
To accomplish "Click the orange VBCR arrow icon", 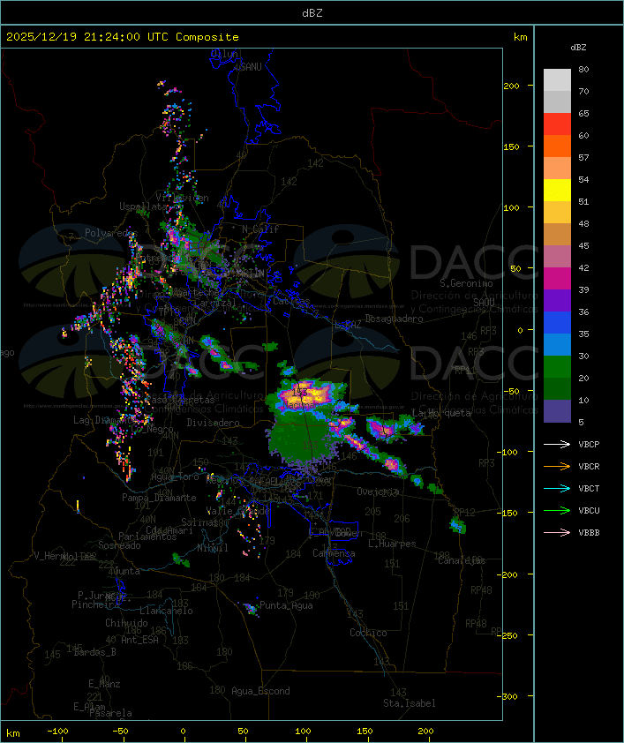I will tap(557, 466).
